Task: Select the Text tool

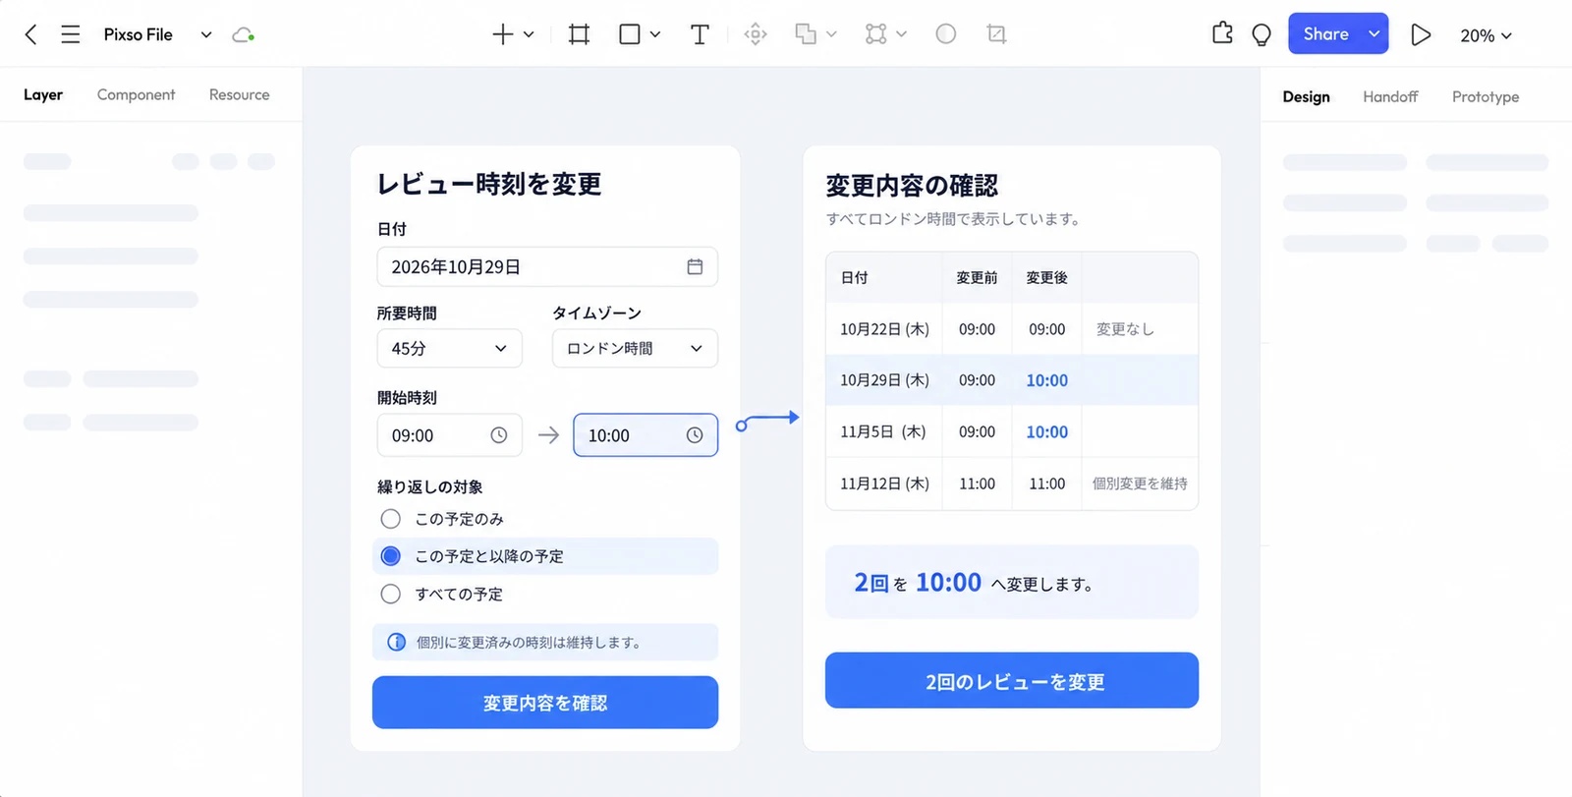Action: [700, 34]
